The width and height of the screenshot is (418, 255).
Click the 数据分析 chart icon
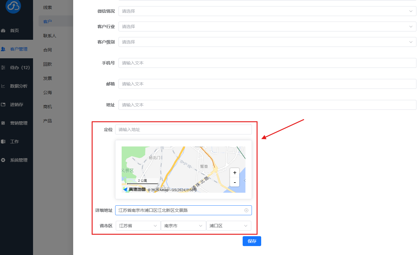click(3, 86)
